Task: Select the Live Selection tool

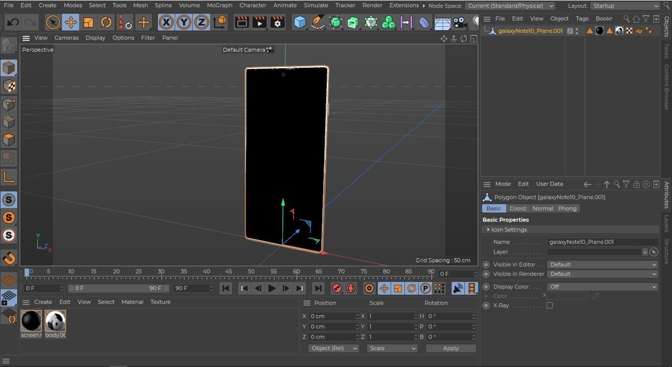Action: click(x=53, y=22)
